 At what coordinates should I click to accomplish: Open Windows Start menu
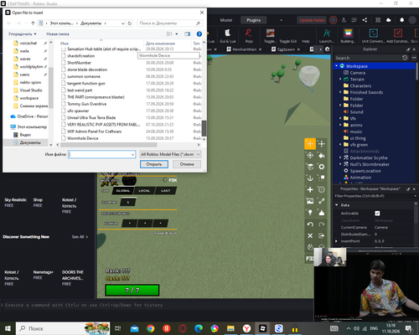click(x=8, y=328)
